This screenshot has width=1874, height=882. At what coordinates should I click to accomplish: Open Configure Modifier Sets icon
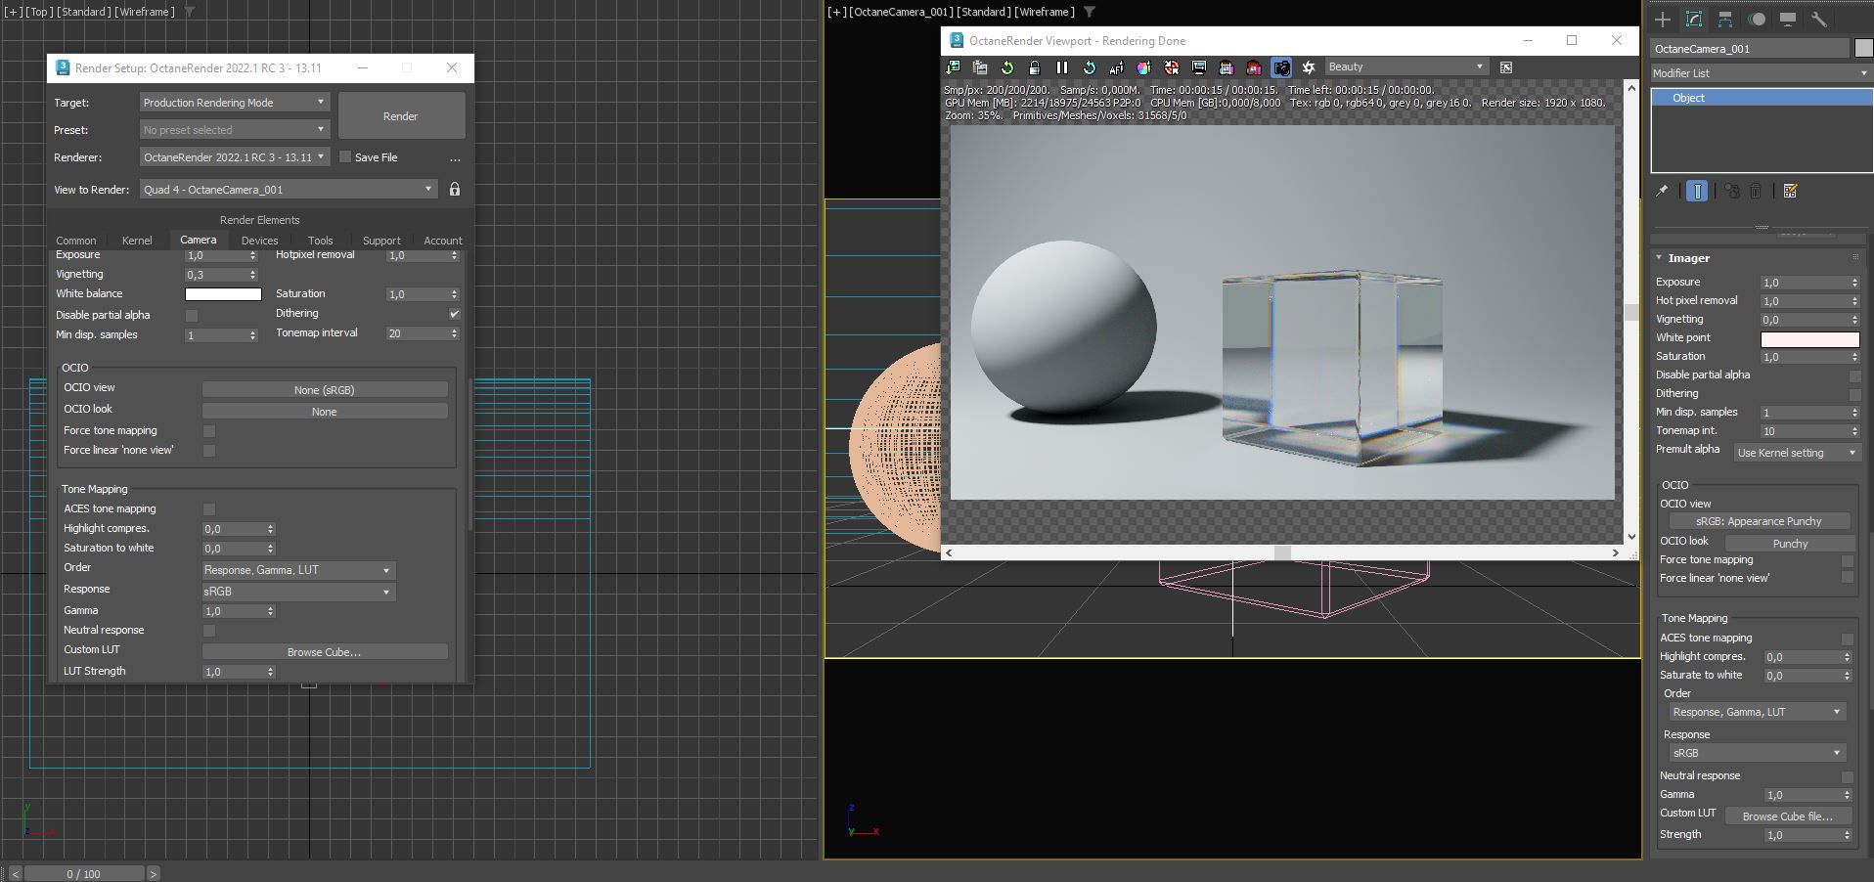point(1791,192)
